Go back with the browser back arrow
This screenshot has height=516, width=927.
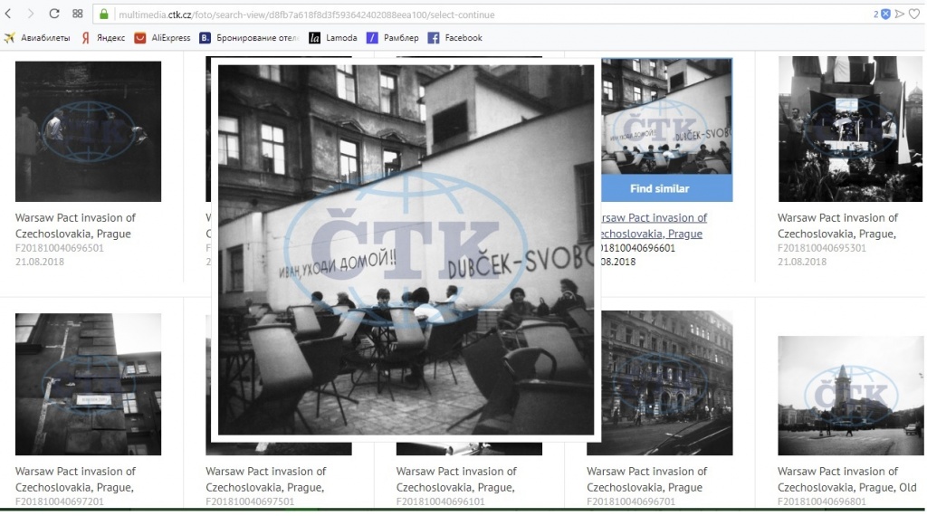8,14
